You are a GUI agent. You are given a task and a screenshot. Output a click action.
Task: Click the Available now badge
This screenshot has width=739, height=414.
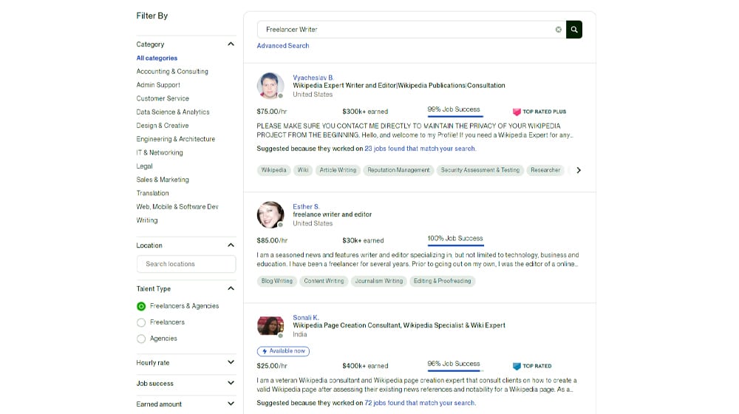pyautogui.click(x=283, y=351)
